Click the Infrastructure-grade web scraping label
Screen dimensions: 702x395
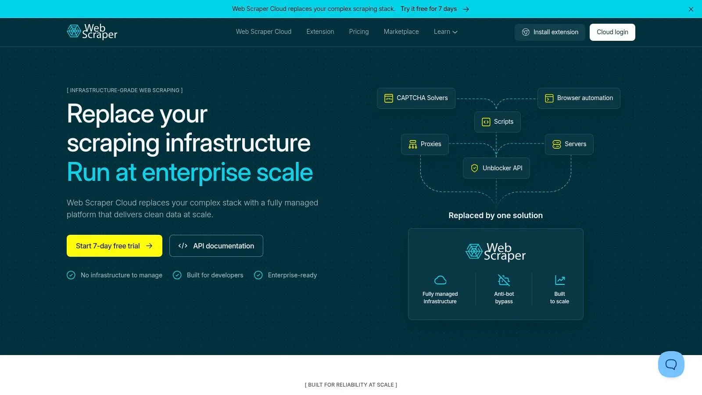point(125,90)
